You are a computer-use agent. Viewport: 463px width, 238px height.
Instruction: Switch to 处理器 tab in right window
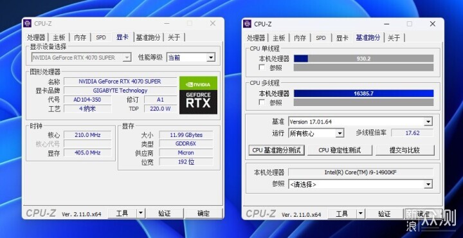coord(256,38)
